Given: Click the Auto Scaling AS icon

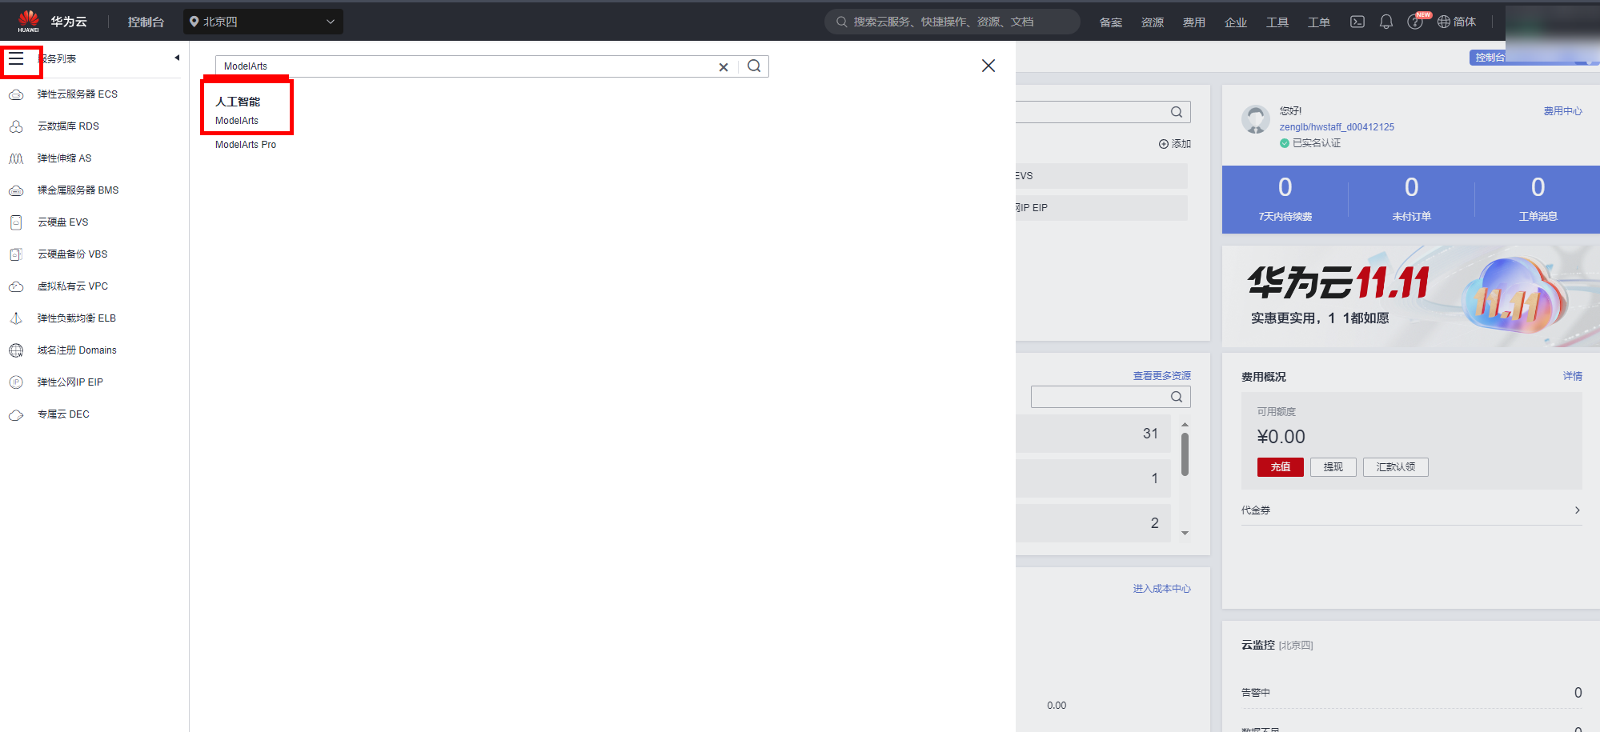Looking at the screenshot, I should click(x=16, y=158).
